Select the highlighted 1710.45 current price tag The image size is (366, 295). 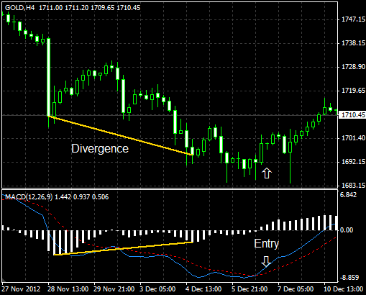(352, 115)
